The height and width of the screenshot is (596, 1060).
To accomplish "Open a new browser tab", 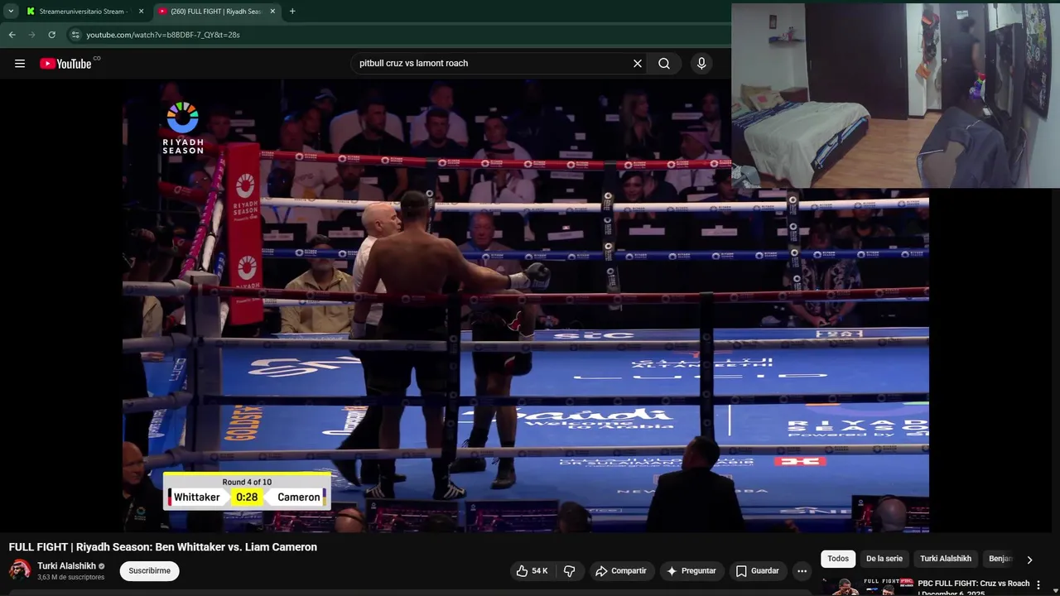I will [292, 12].
